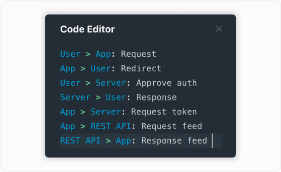Screen dimensions: 281x172
Task: Click the Code Editor title
Action: 87,29
